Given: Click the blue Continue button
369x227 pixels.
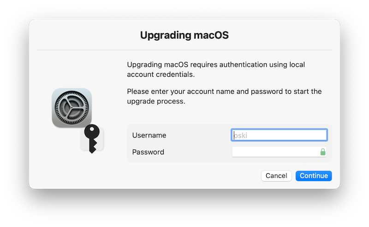Looking at the screenshot, I should [314, 176].
